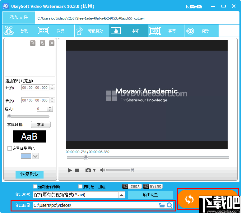Increase the 长度 duration value
The image size is (241, 213).
pyautogui.click(x=52, y=99)
